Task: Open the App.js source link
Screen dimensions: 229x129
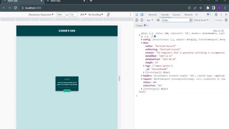Action: pyautogui.click(x=219, y=30)
